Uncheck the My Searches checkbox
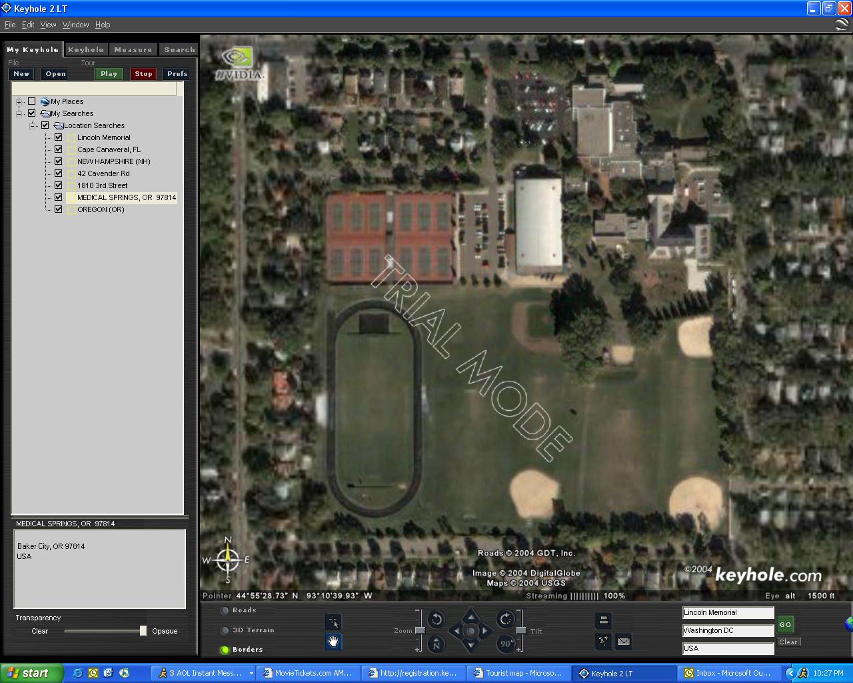Viewport: 853px width, 683px height. tap(31, 113)
